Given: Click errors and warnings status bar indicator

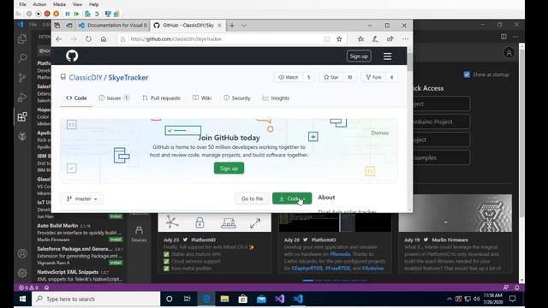Looking at the screenshot, I should coord(28,287).
